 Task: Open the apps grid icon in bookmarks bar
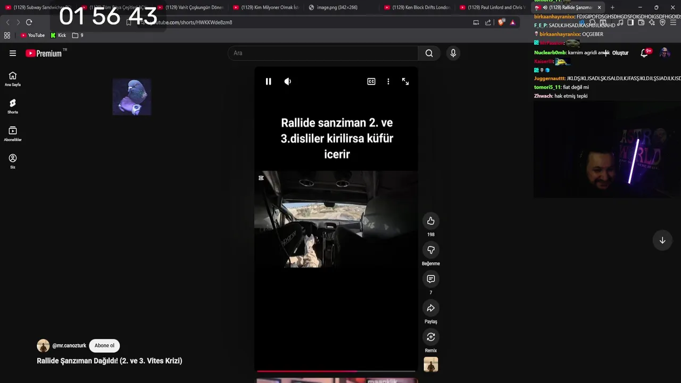pyautogui.click(x=7, y=35)
